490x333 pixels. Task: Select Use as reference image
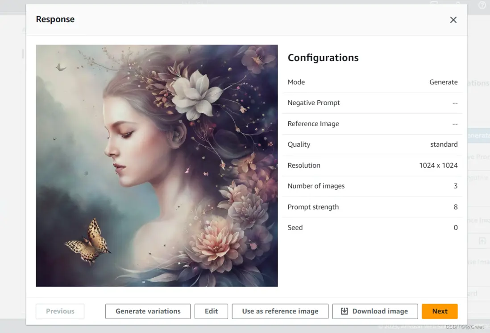pyautogui.click(x=280, y=311)
